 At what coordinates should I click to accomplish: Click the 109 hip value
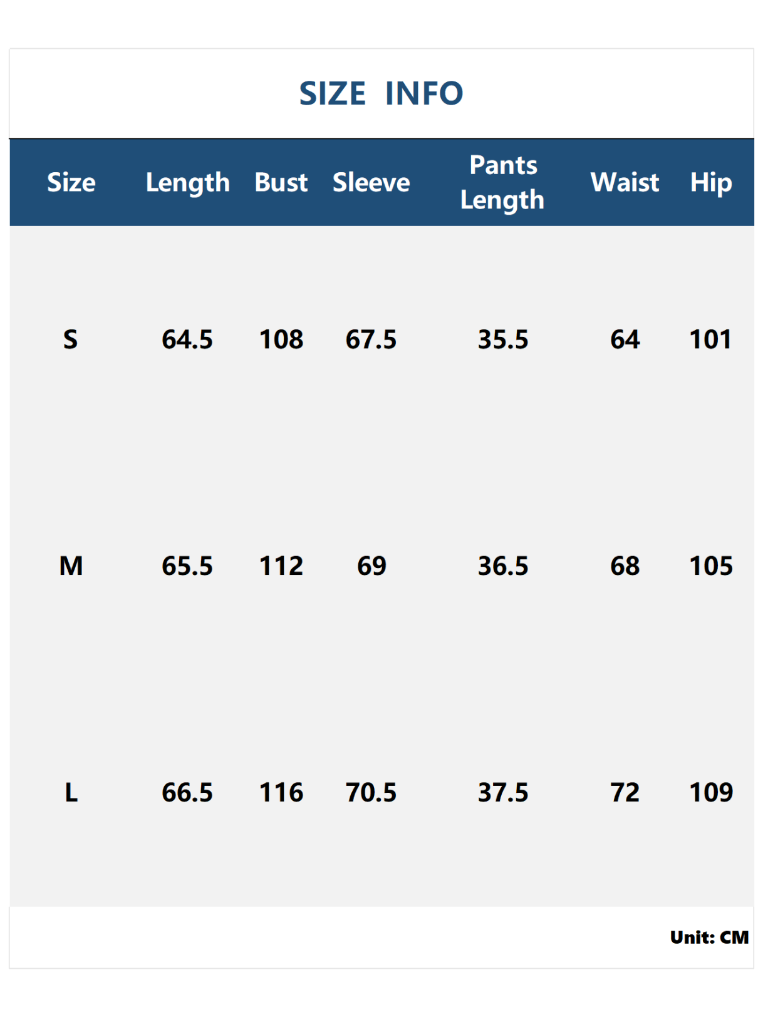coord(710,793)
